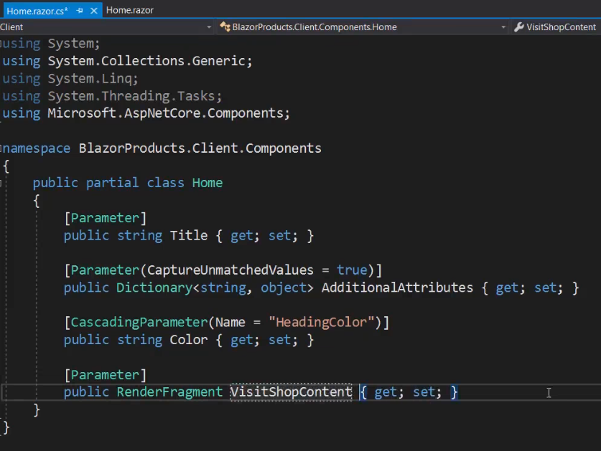
Task: Click the VisitShopContent property name
Action: point(291,392)
